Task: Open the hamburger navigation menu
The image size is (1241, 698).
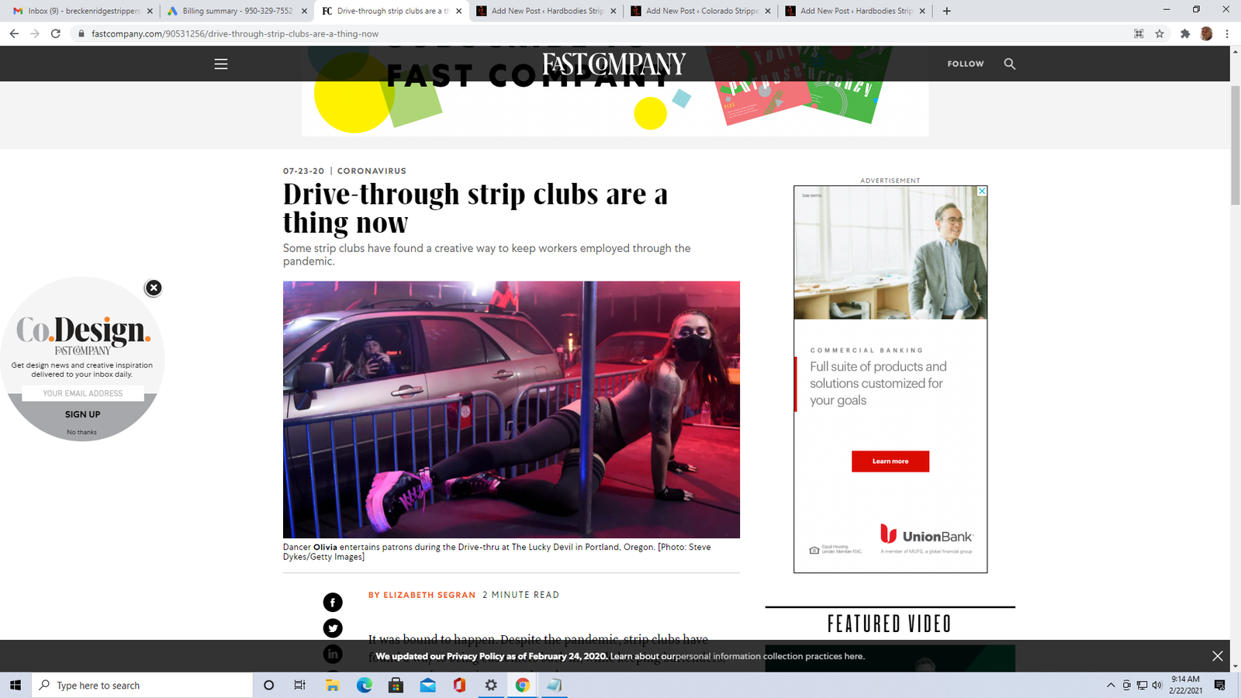Action: (x=221, y=64)
